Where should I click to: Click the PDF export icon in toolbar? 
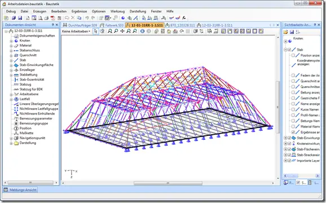point(53,18)
